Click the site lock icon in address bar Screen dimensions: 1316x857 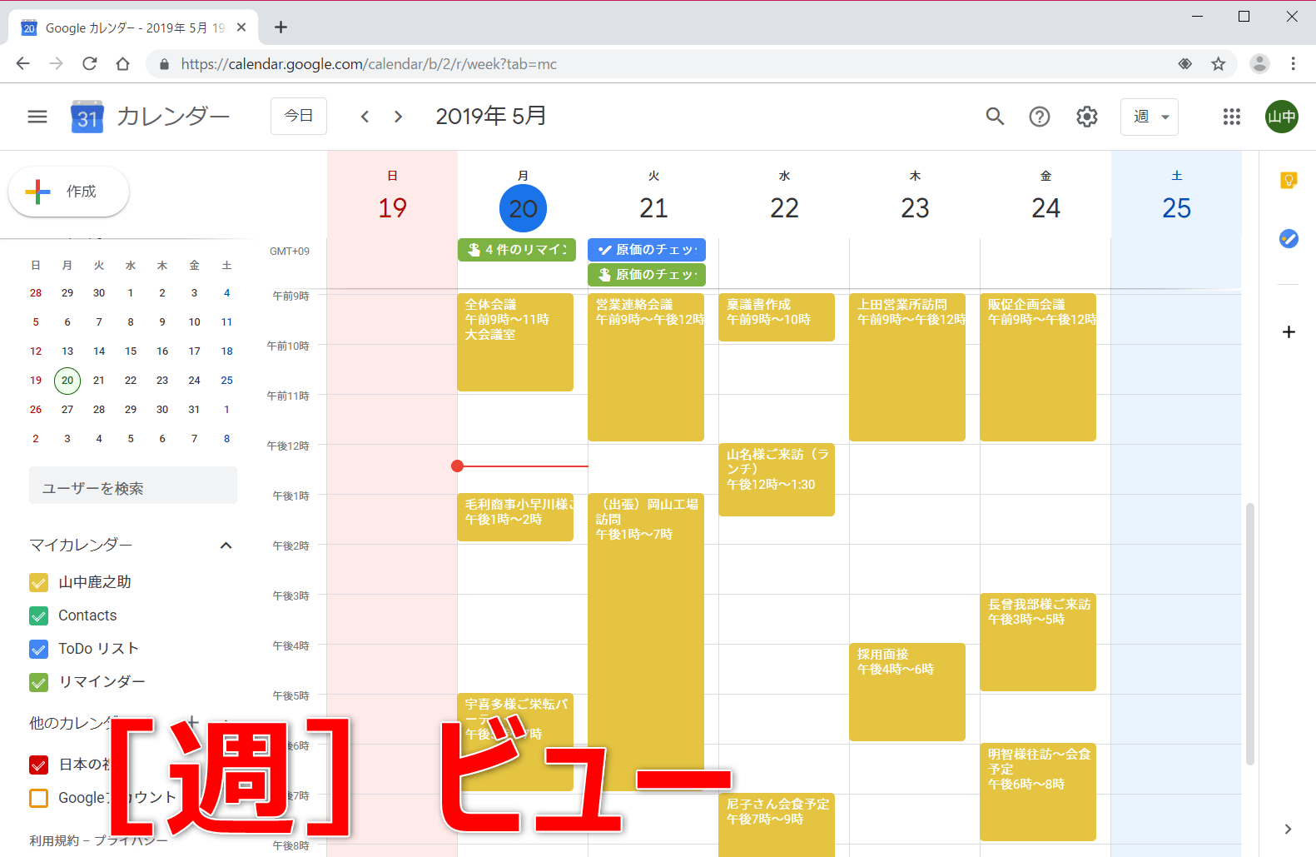[164, 64]
